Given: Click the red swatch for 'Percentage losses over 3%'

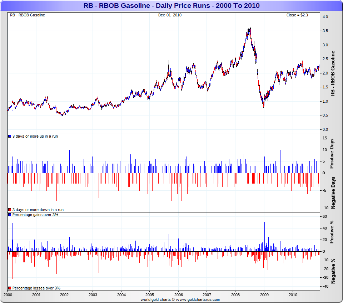Looking at the screenshot, I should tap(10, 288).
